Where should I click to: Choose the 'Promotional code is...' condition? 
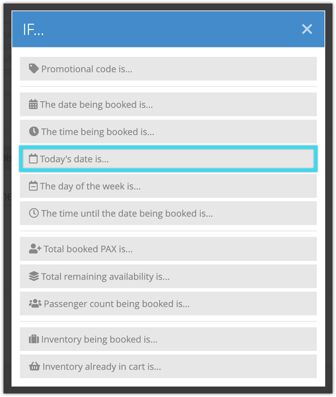(x=168, y=69)
